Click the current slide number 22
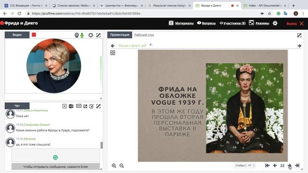308x173 pixels. tap(282, 166)
